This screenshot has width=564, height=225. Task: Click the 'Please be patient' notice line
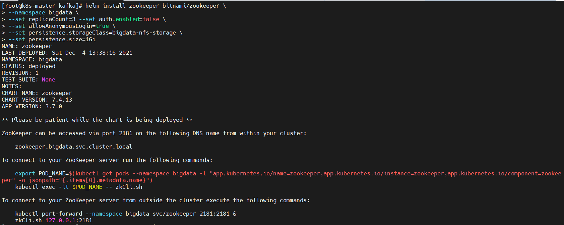97,120
